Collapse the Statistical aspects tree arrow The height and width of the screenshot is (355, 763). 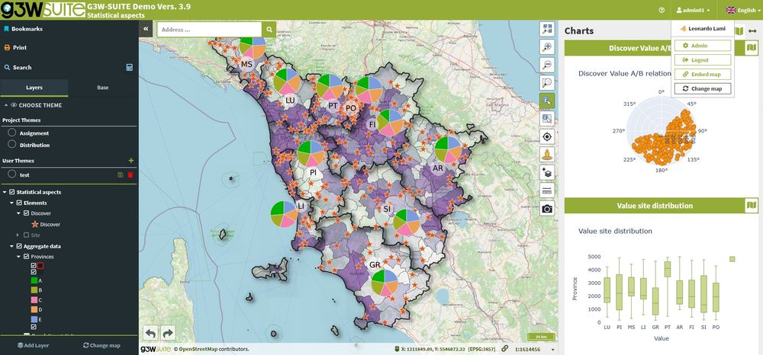pyautogui.click(x=5, y=192)
